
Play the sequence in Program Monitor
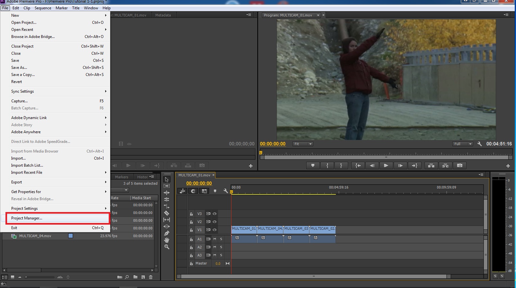click(x=386, y=165)
